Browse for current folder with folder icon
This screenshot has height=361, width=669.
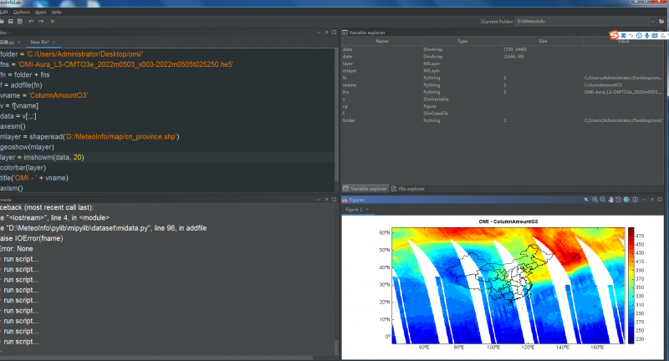[661, 21]
